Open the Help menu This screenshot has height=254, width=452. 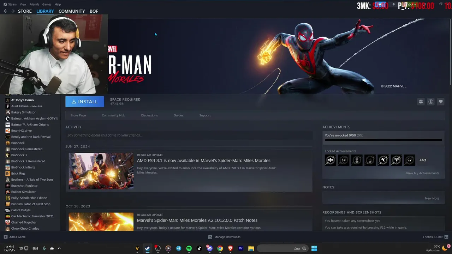58,4
